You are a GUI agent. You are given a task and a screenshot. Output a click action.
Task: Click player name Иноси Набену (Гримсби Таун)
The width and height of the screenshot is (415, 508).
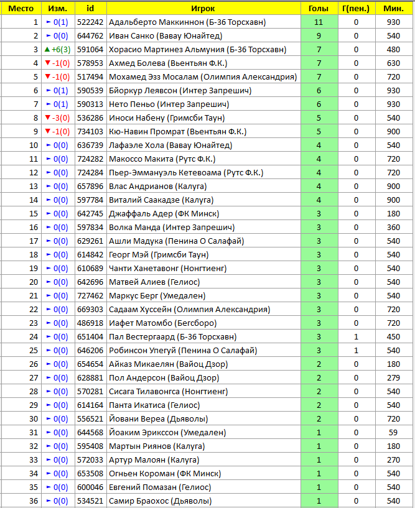pos(167,118)
